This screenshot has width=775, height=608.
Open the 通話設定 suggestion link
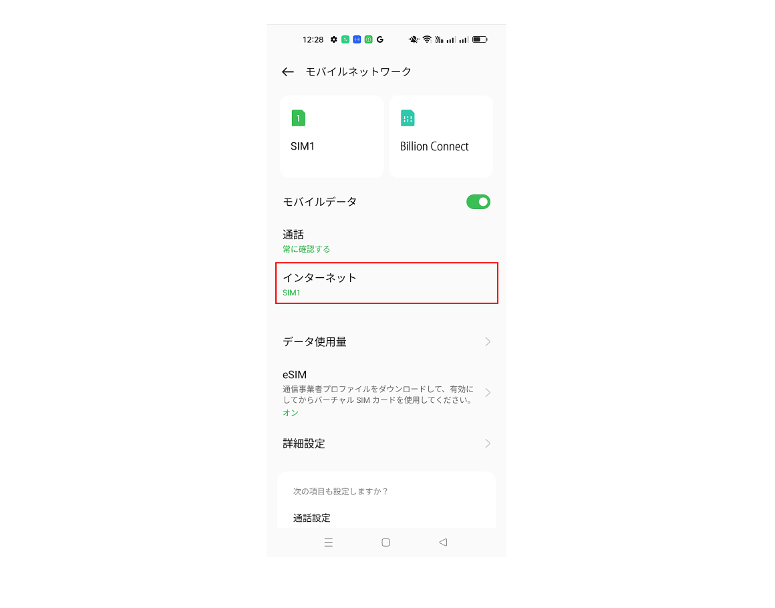[x=312, y=518]
